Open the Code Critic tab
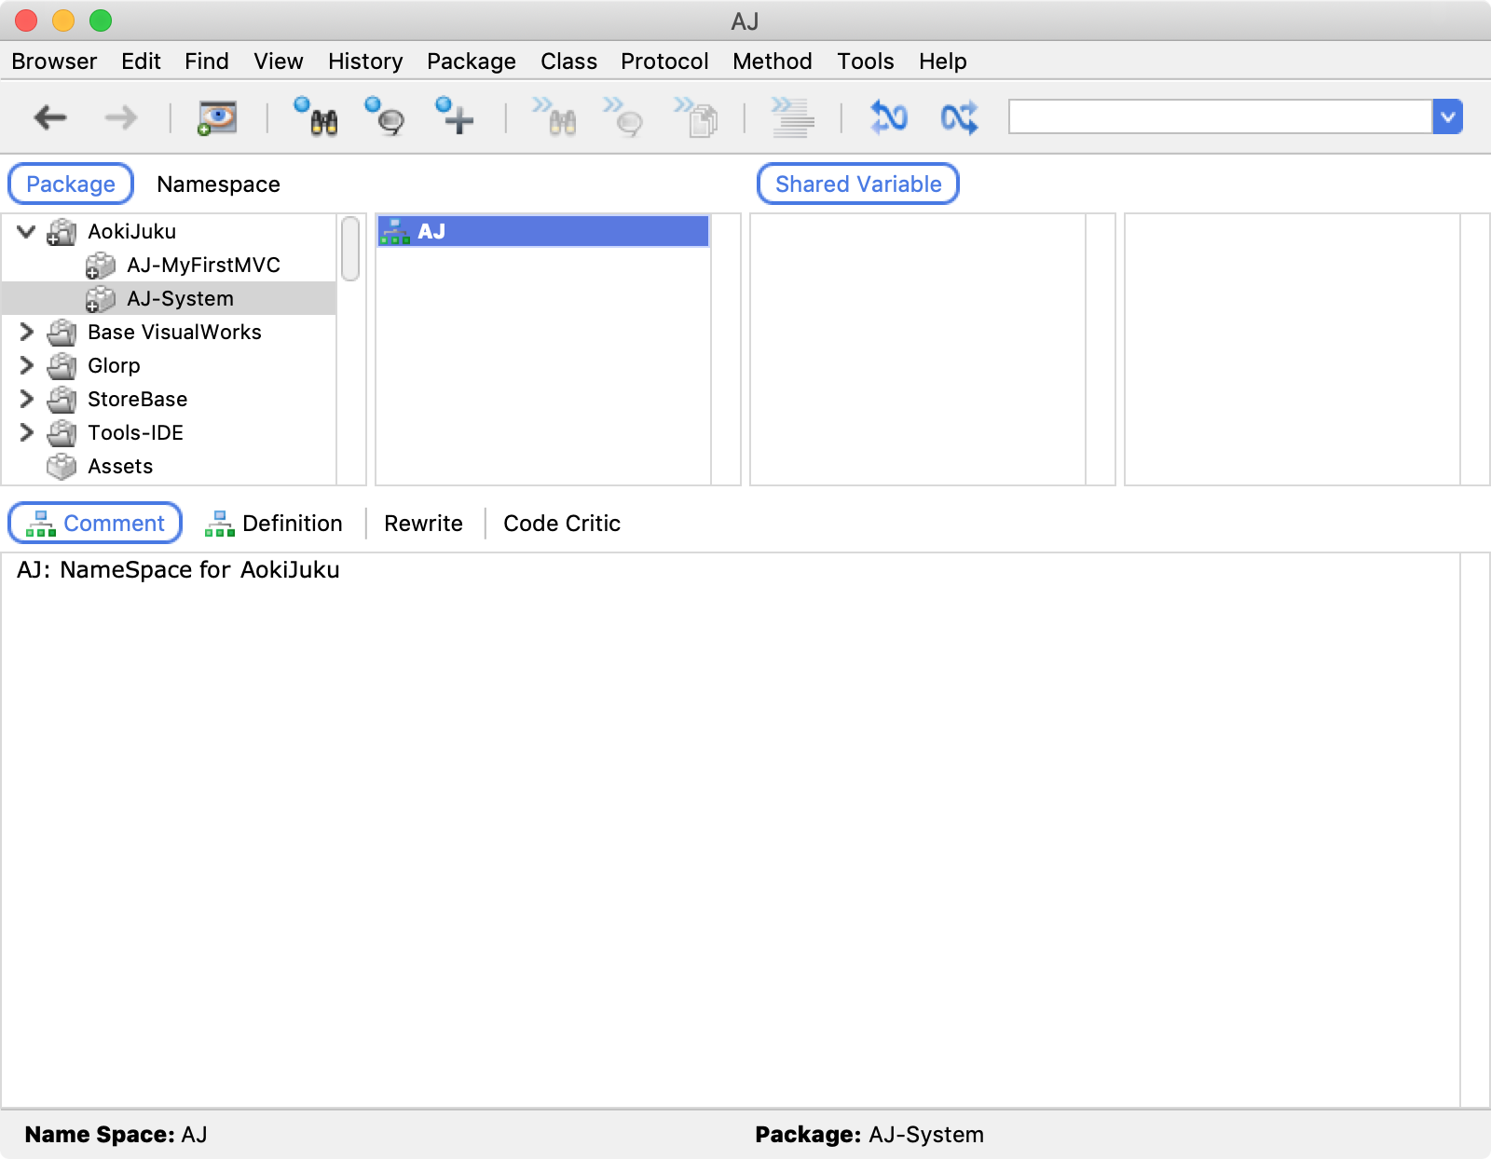 tap(561, 524)
